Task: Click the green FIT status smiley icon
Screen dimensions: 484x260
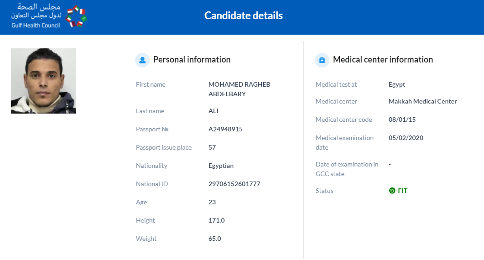Action: [x=392, y=191]
